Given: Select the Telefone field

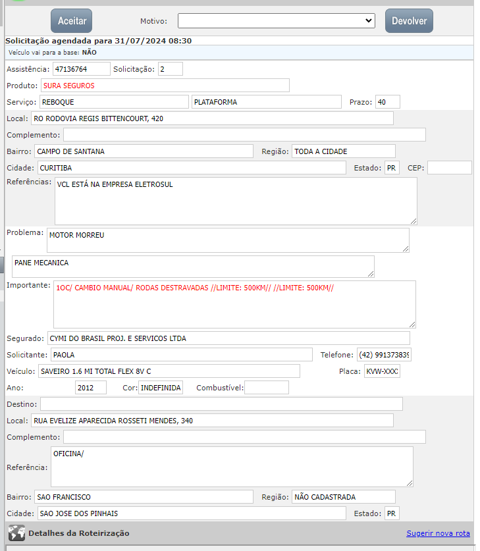Looking at the screenshot, I should coord(384,355).
